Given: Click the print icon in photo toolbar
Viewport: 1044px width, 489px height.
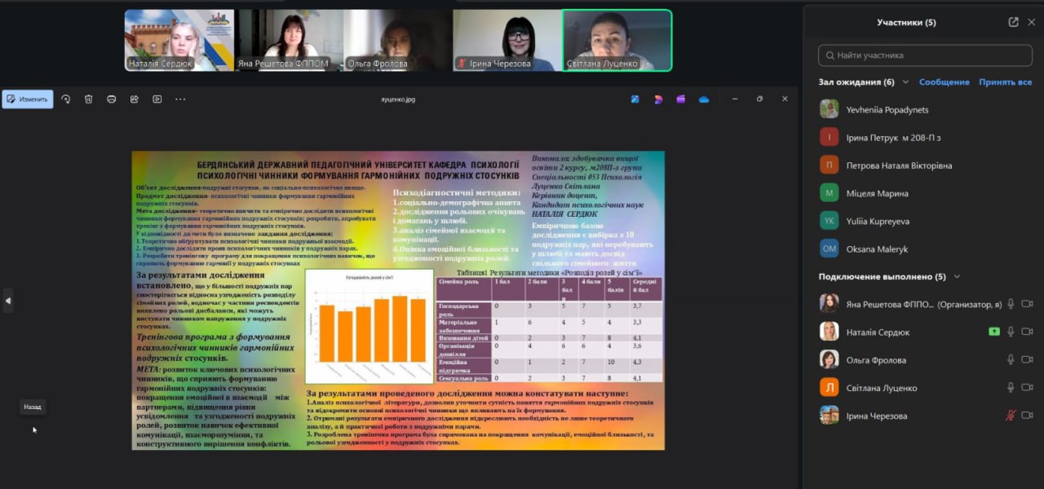Looking at the screenshot, I should point(112,99).
